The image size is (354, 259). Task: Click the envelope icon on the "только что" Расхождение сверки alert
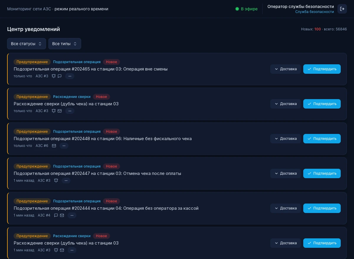click(x=60, y=111)
